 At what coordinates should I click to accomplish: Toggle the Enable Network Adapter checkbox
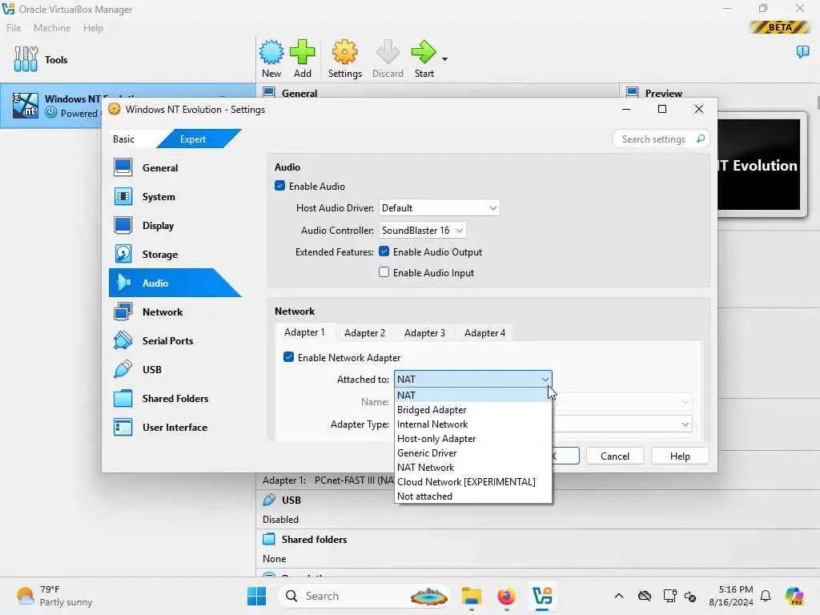[288, 357]
